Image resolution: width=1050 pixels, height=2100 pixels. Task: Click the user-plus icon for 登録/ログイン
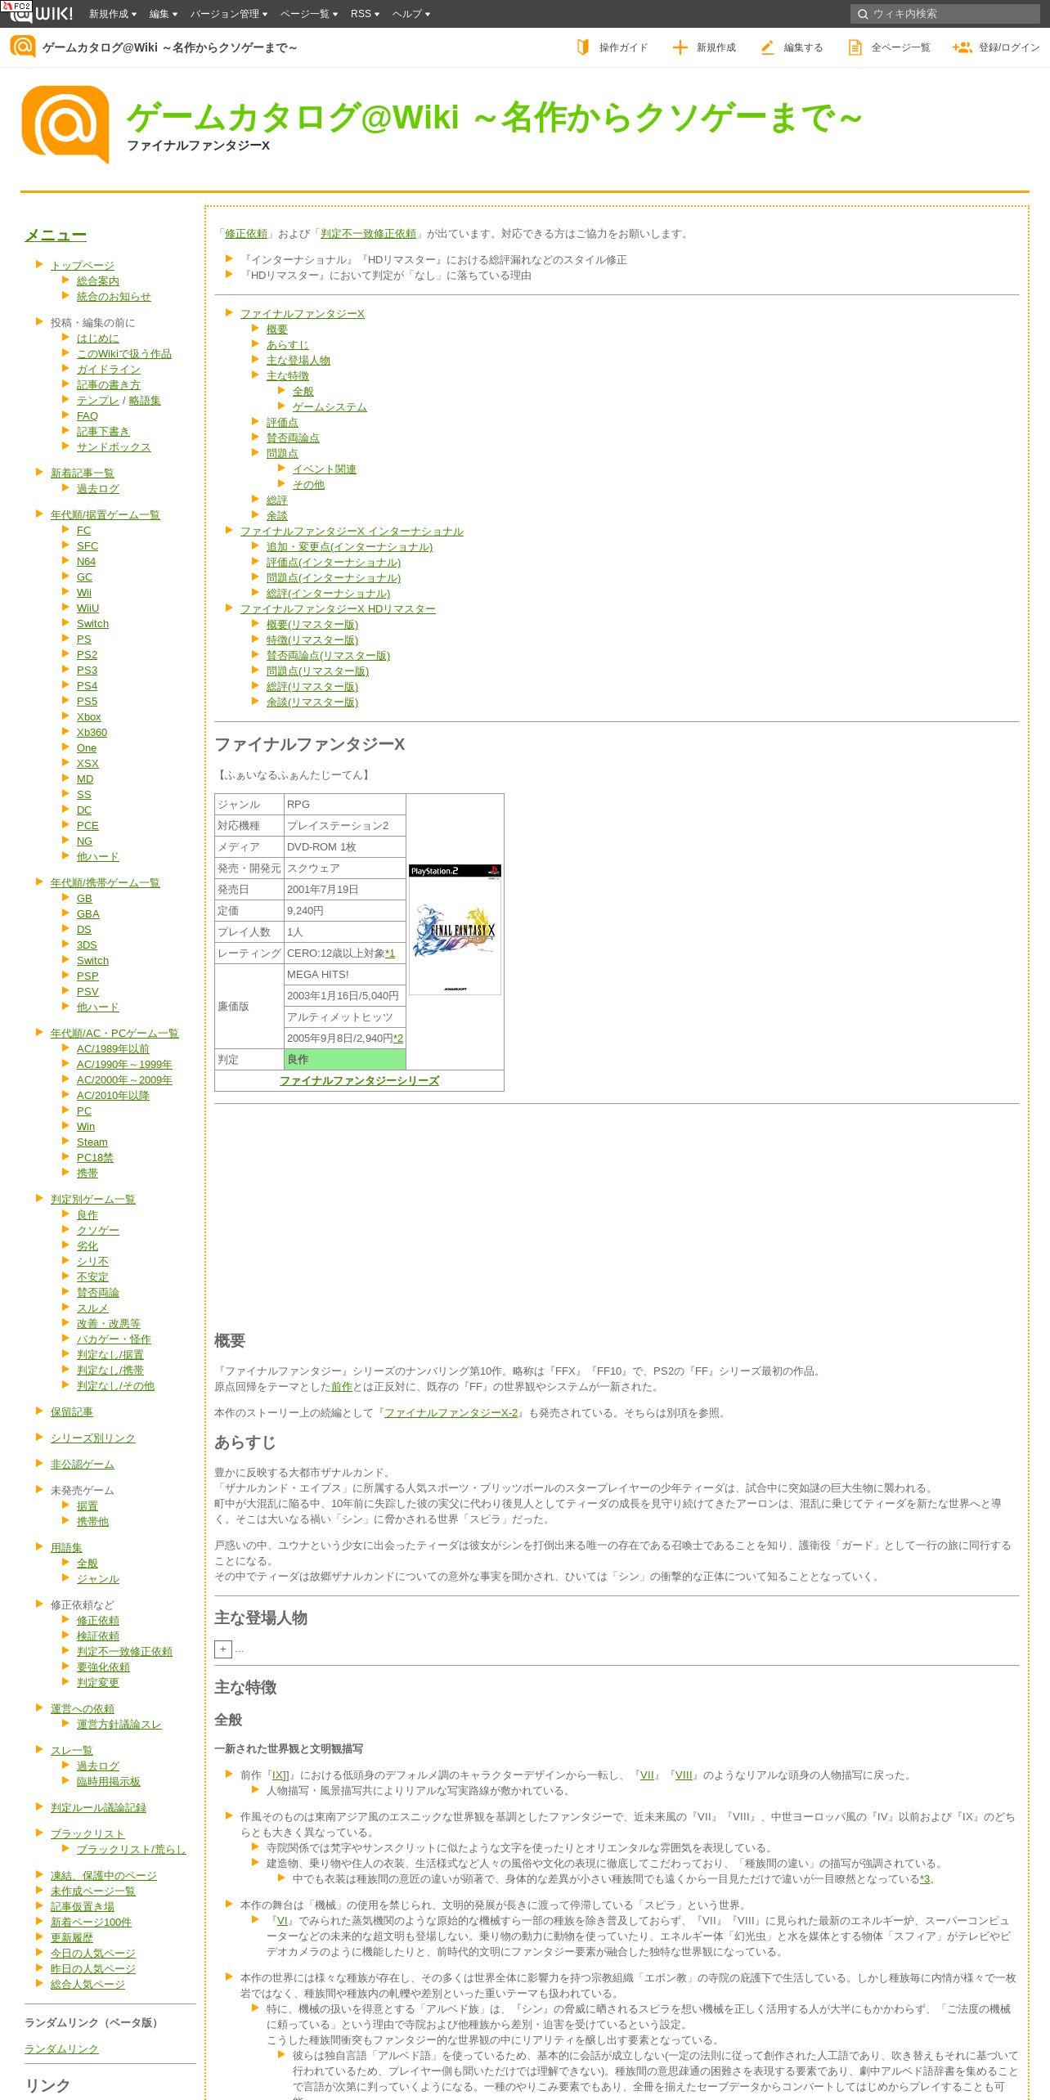click(962, 47)
